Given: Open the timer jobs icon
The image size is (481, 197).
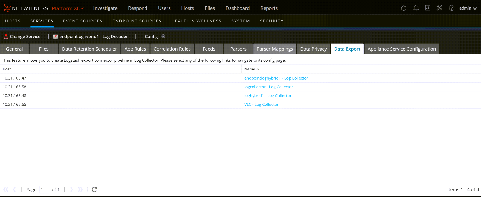Looking at the screenshot, I should click(x=404, y=8).
